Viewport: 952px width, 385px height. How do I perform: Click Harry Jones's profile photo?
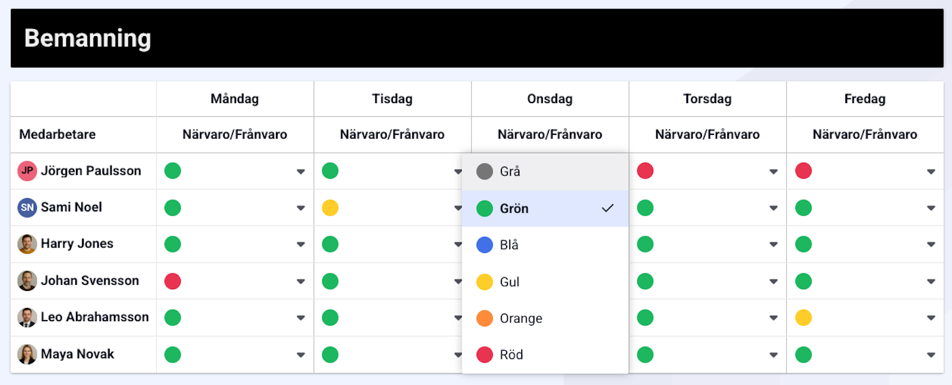point(27,244)
